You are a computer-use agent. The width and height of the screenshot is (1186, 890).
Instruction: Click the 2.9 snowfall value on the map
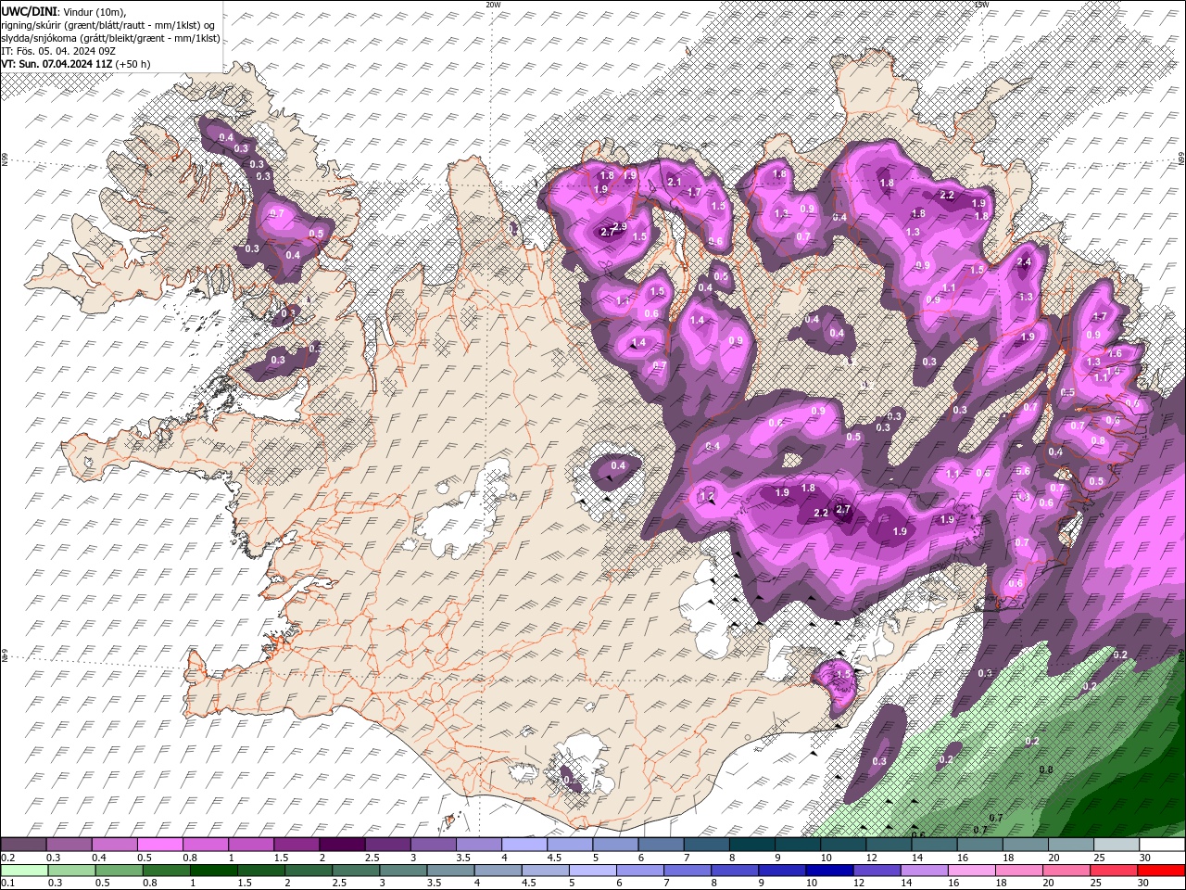point(620,226)
